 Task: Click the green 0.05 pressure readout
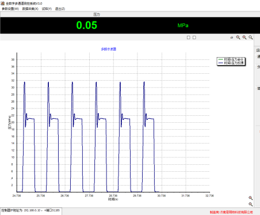click(87, 25)
